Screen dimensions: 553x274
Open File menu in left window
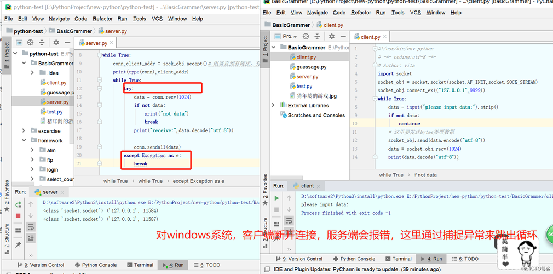coord(8,19)
